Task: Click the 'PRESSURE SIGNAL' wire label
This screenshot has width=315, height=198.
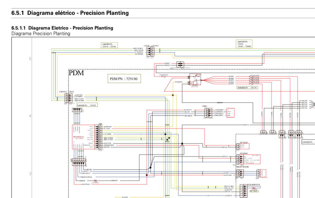Action: click(x=87, y=177)
